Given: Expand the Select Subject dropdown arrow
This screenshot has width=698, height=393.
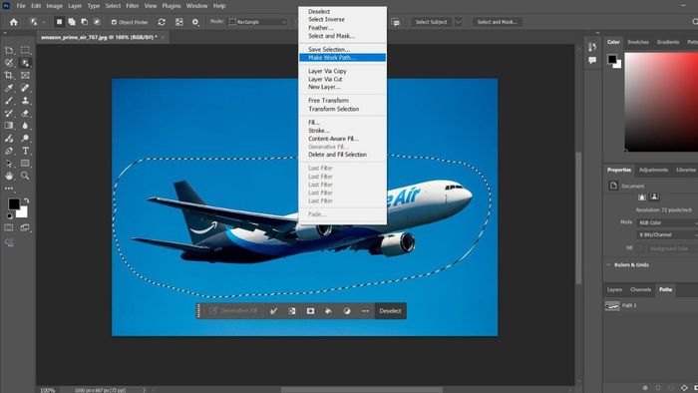Looking at the screenshot, I should pyautogui.click(x=458, y=22).
